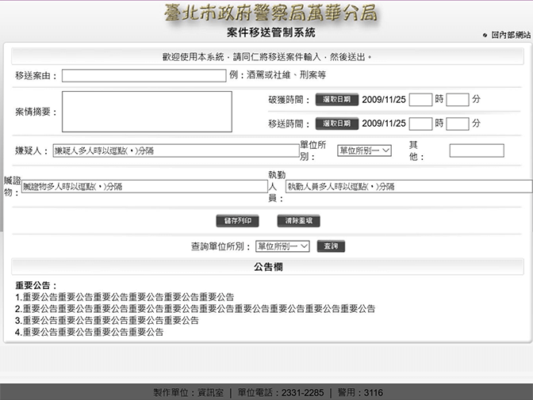Click the bullet icon beside 回內部網站
Image resolution: width=533 pixels, height=400 pixels.
[485, 36]
